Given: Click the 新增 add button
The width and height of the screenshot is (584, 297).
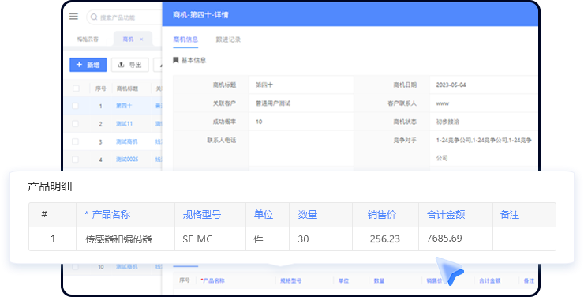Looking at the screenshot, I should (x=88, y=65).
